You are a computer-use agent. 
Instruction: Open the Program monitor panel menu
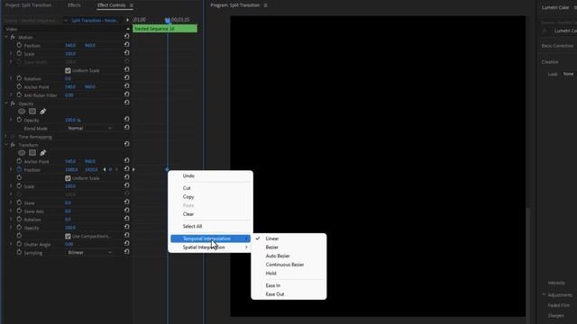[265, 5]
